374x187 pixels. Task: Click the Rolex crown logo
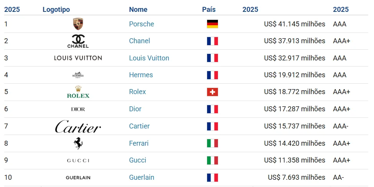(x=78, y=92)
